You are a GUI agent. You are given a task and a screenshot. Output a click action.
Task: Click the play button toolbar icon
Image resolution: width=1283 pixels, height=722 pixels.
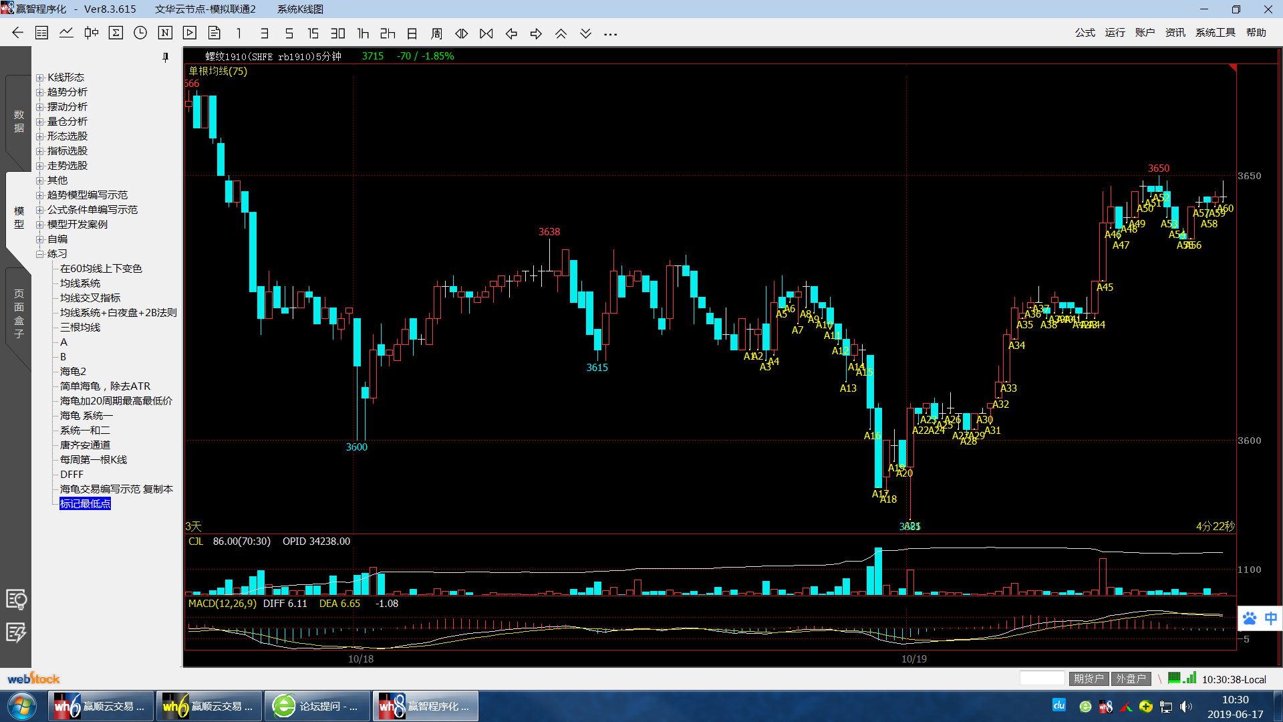(190, 33)
